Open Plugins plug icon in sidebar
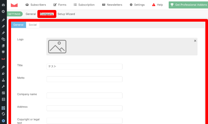This screenshot has width=208, height=124. coord(3,74)
